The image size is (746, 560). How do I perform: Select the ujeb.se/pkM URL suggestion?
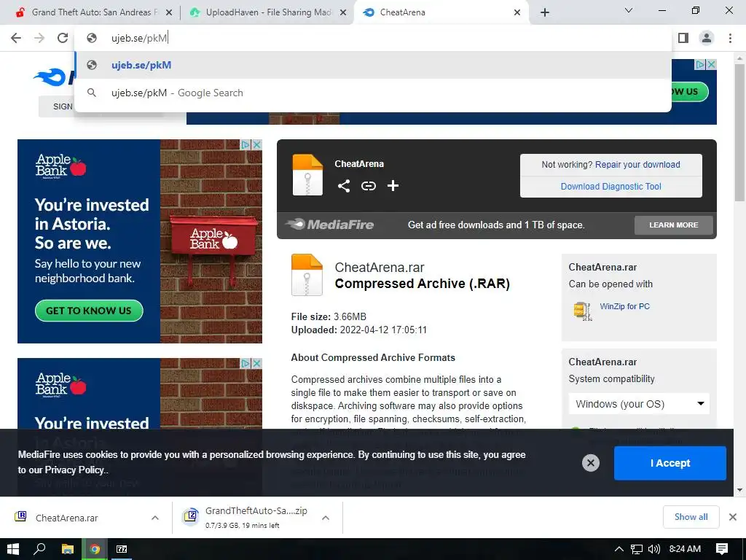(373, 65)
